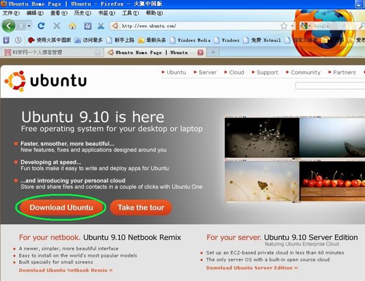Open 免费 Hotmail bookmark
Image resolution: width=365 pixels, height=281 pixels.
pyautogui.click(x=262, y=40)
